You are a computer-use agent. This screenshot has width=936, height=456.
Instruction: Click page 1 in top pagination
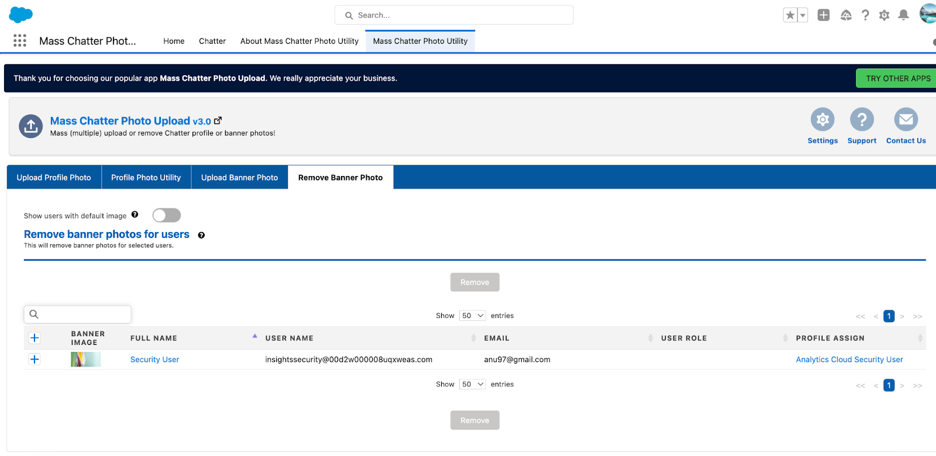pyautogui.click(x=889, y=316)
